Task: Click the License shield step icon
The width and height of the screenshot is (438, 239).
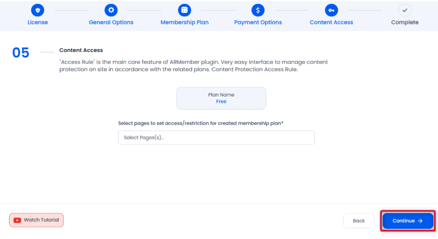Action: (37, 10)
